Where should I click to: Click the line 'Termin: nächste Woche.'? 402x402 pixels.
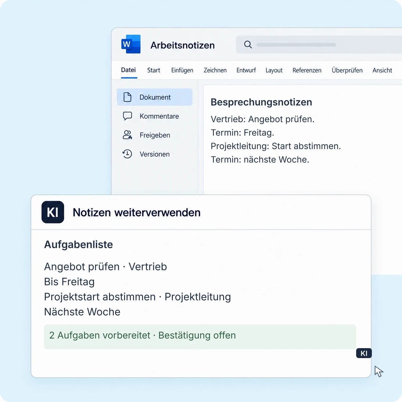[x=260, y=160]
